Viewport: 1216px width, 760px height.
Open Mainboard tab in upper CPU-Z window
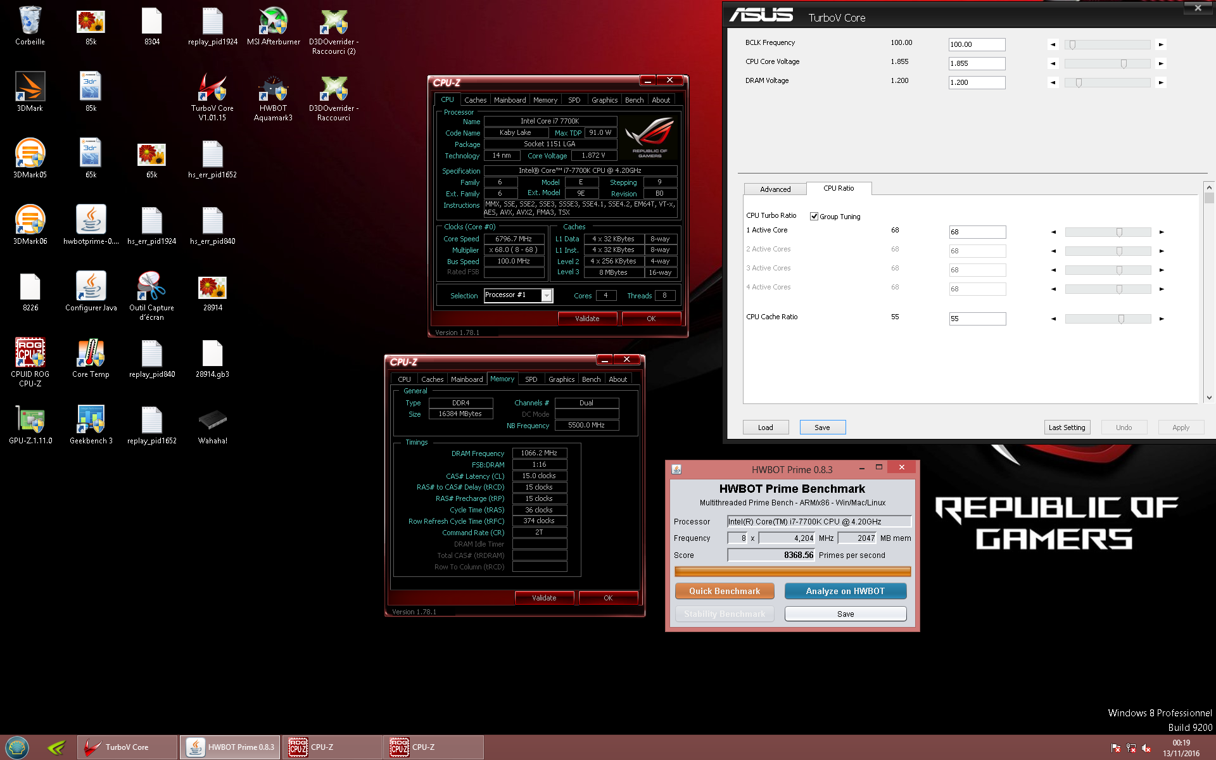coord(510,100)
